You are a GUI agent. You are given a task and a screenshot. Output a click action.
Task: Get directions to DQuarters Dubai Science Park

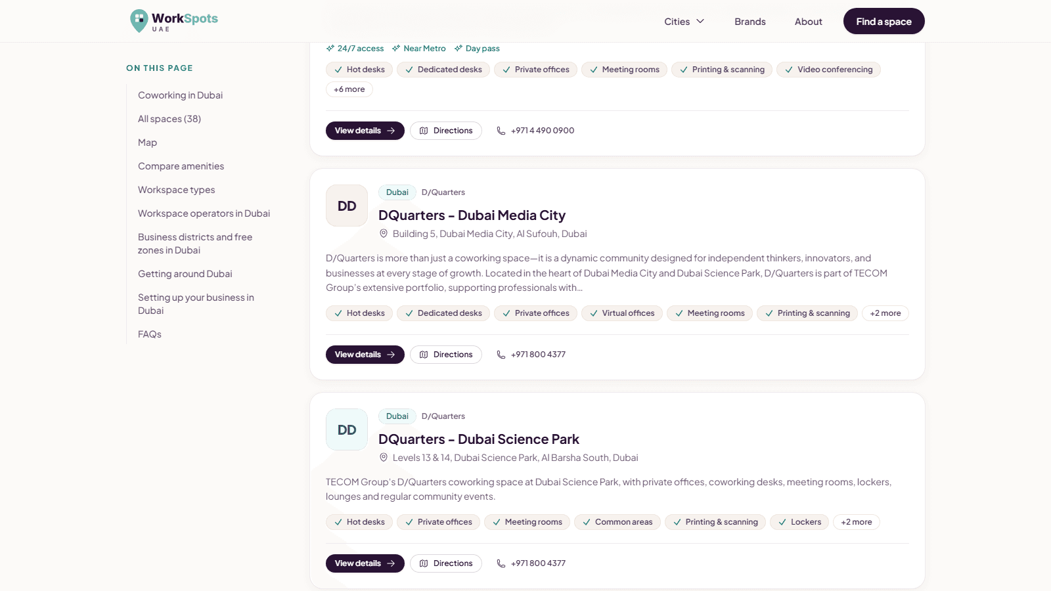[x=445, y=563]
